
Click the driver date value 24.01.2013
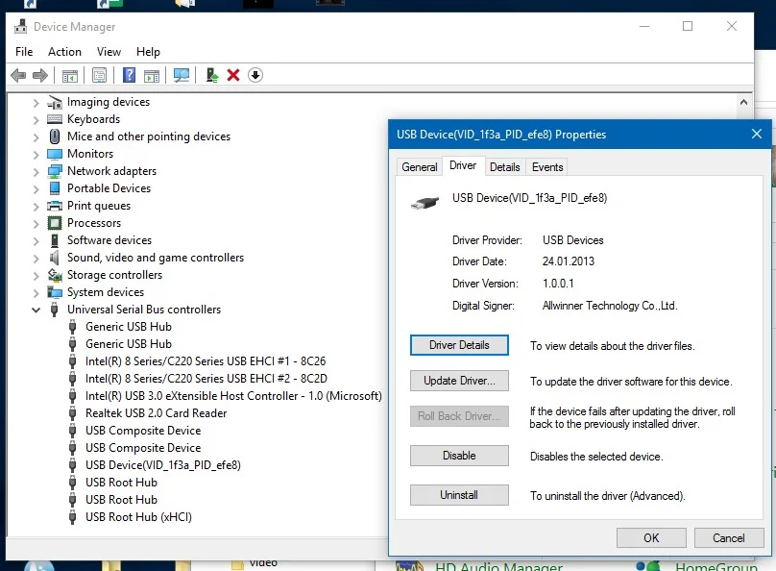569,261
